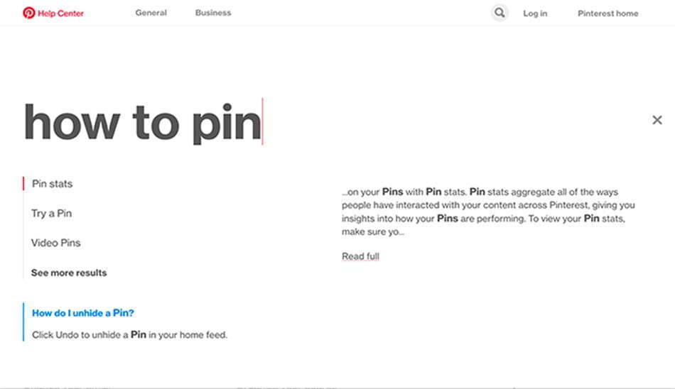
Task: Open the 'Read full' article link
Action: pos(360,256)
